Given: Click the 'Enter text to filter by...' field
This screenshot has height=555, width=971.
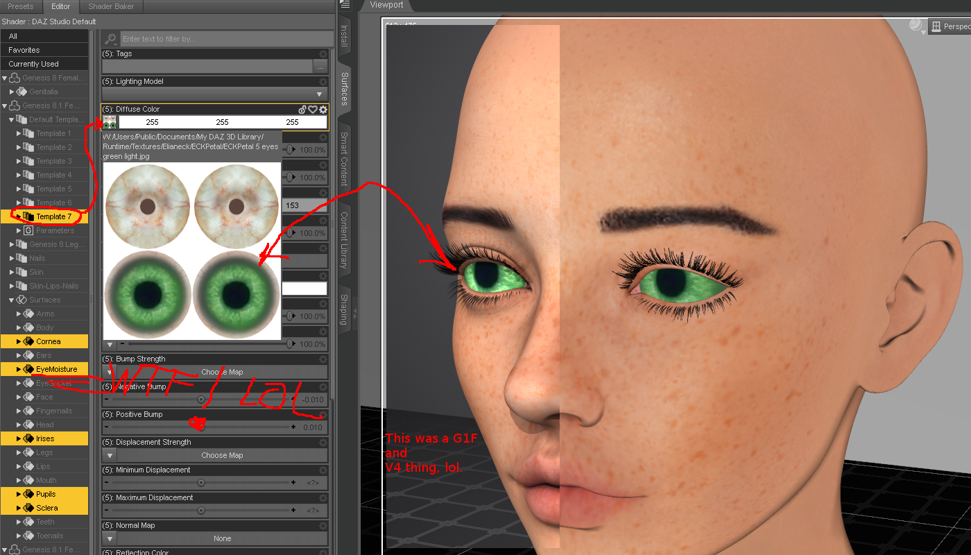Looking at the screenshot, I should coord(226,39).
